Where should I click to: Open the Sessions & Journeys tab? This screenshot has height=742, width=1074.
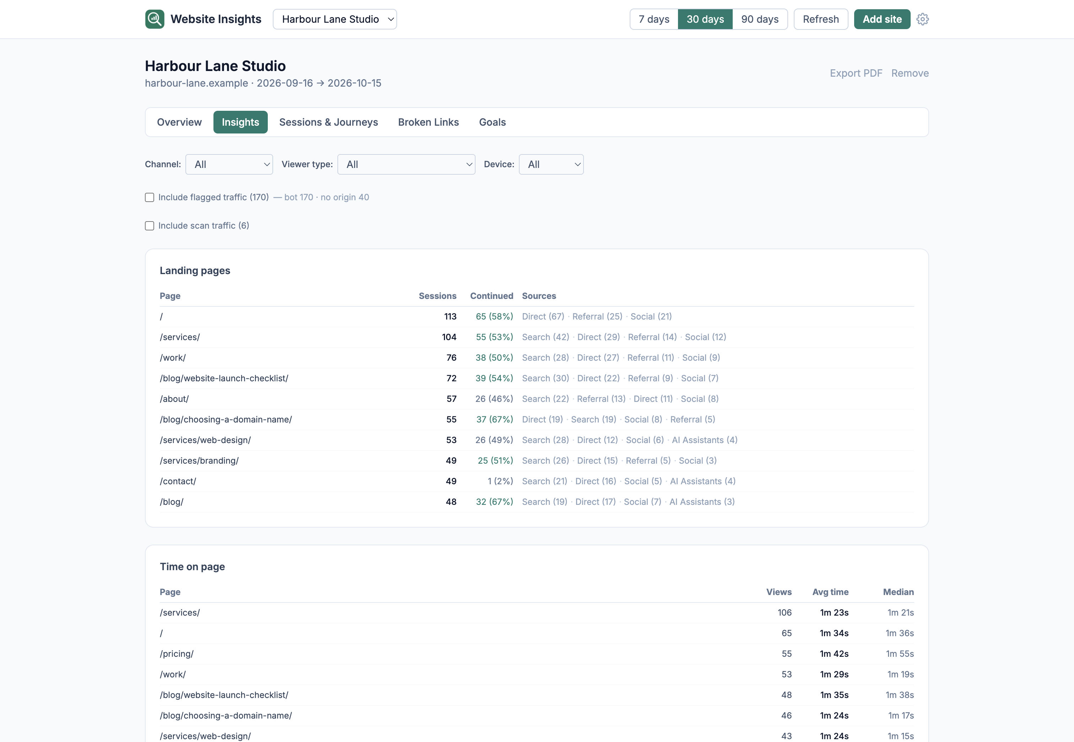coord(329,122)
